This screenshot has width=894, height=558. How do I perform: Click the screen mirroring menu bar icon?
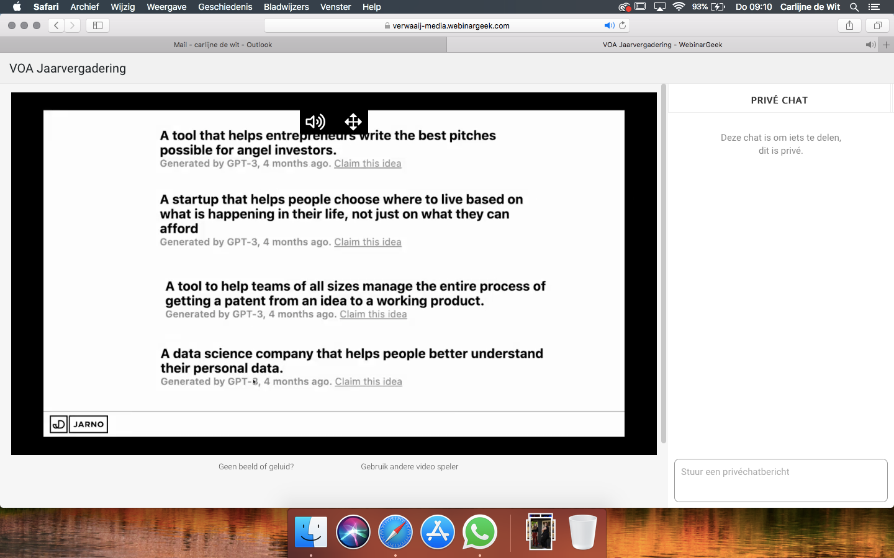(x=640, y=7)
